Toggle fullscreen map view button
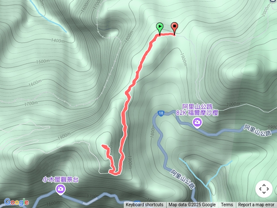The image size is (277, 208). [264, 189]
